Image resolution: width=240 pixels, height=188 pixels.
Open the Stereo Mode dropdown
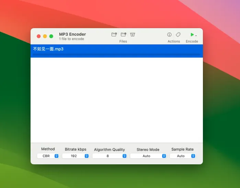point(148,156)
